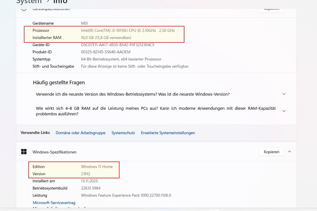Click the Produkt-ID value
This screenshot has height=211, width=317.
coord(106,52)
